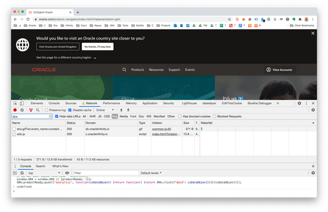This screenshot has width=328, height=212.
Task: Bookmark this page with the star icon
Action: [x=229, y=19]
